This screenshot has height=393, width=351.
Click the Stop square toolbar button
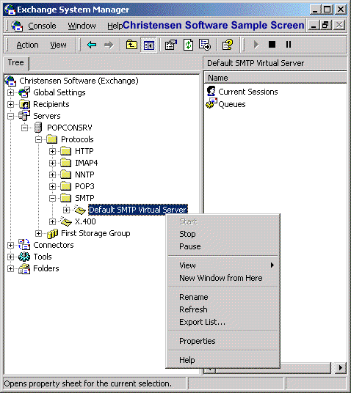coord(272,45)
